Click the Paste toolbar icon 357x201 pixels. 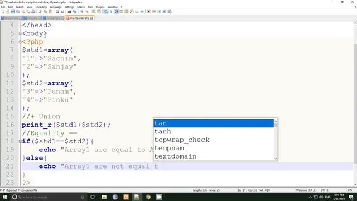[50, 12]
